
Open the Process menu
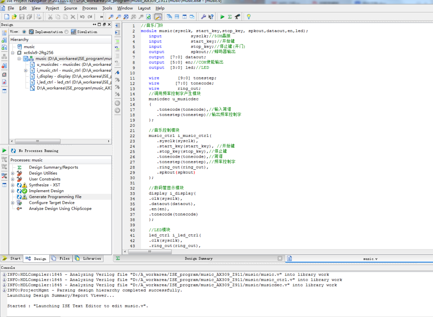click(x=89, y=8)
